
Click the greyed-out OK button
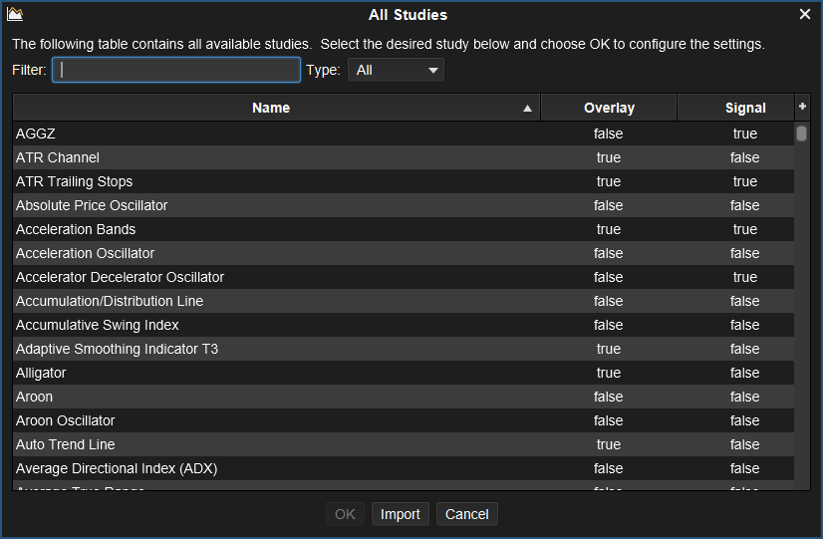coord(345,514)
